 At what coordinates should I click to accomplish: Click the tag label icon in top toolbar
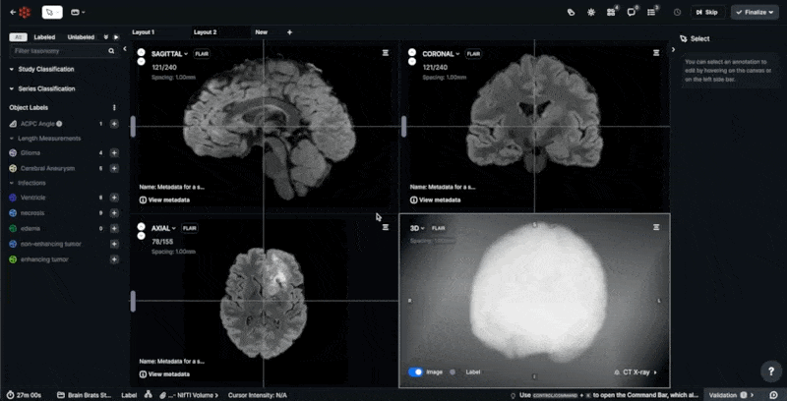[571, 13]
